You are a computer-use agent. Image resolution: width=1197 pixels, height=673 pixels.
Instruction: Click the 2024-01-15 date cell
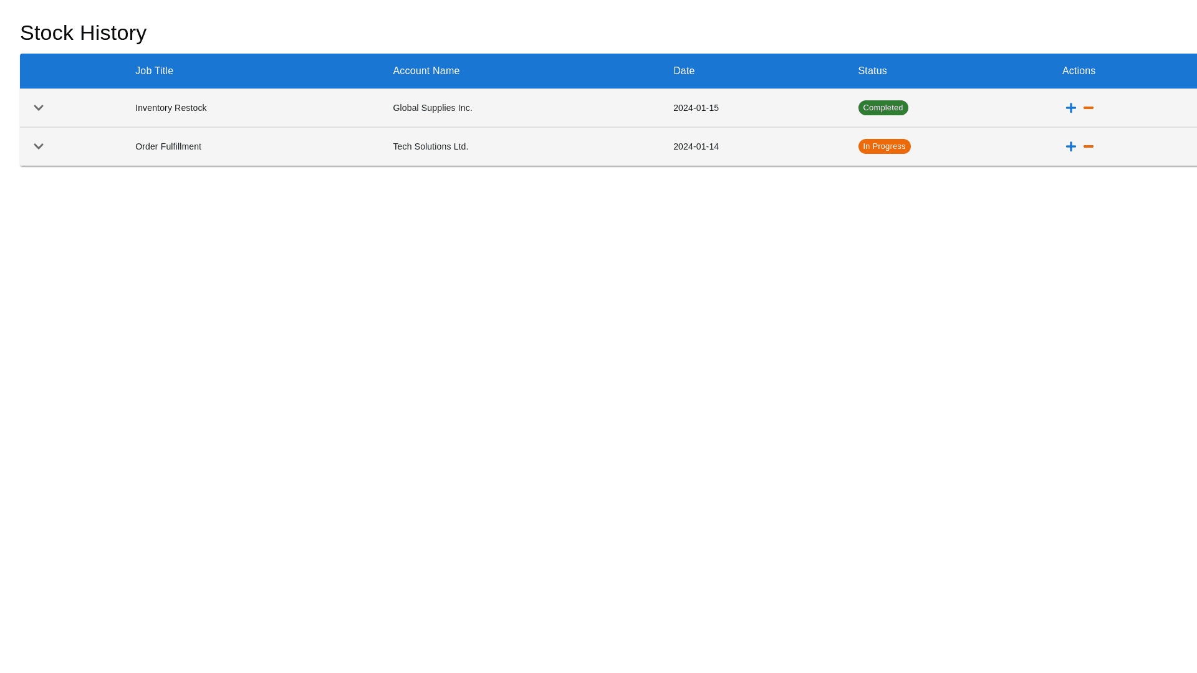pyautogui.click(x=695, y=108)
